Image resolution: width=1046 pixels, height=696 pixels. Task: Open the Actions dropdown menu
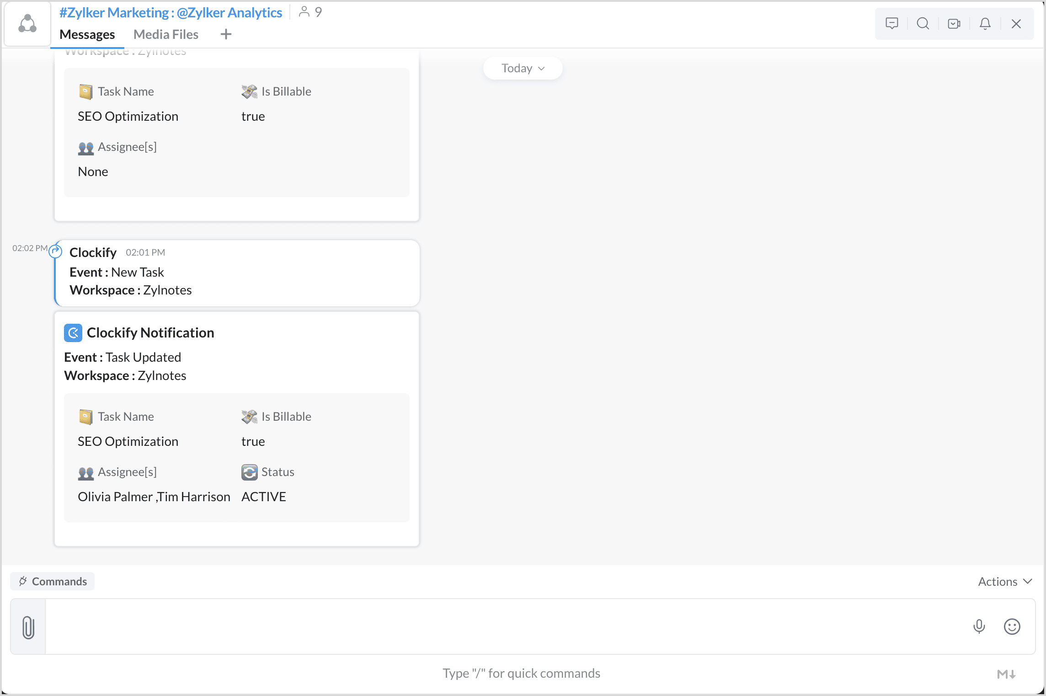pyautogui.click(x=1004, y=581)
